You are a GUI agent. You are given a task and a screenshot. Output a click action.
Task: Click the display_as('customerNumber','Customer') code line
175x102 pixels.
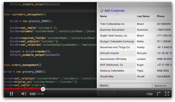[x=40, y=82]
